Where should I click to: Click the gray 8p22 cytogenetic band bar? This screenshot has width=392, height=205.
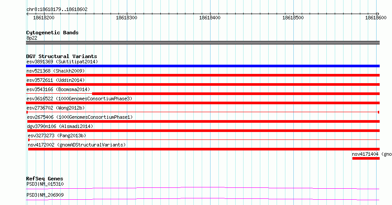pos(203,43)
